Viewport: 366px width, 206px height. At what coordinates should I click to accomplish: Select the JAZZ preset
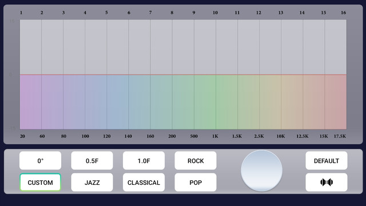(x=92, y=182)
